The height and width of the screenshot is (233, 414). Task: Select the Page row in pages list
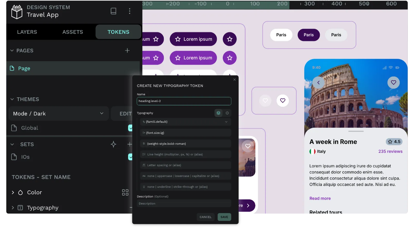point(73,68)
